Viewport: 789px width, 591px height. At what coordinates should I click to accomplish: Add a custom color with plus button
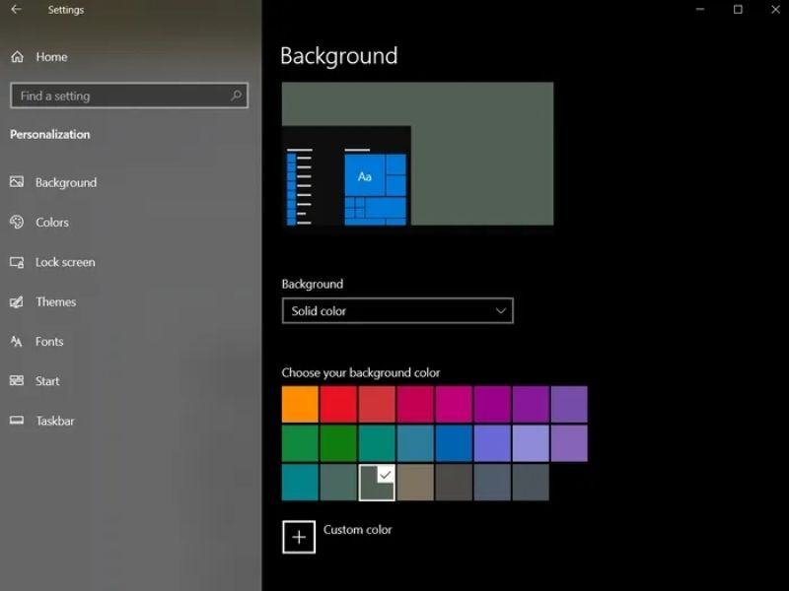299,537
